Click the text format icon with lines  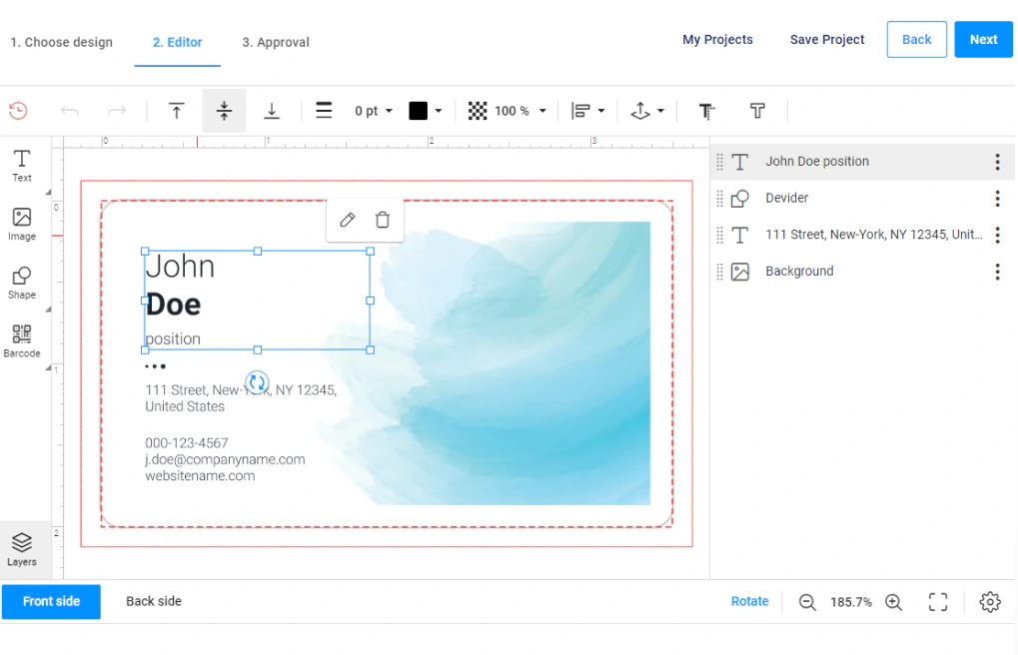point(706,112)
